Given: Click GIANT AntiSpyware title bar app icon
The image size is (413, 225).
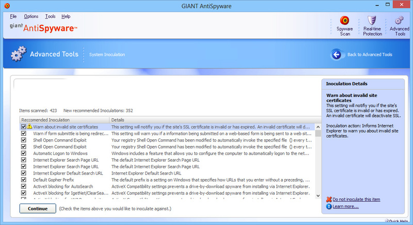Looking at the screenshot, I should [7, 6].
